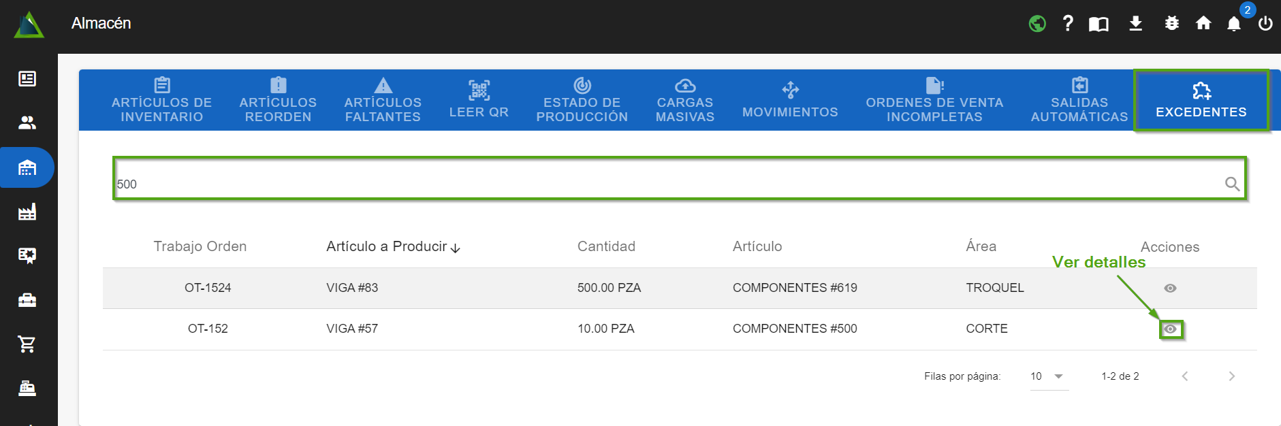The width and height of the screenshot is (1281, 426).
Task: Open the users section in sidebar
Action: (x=27, y=122)
